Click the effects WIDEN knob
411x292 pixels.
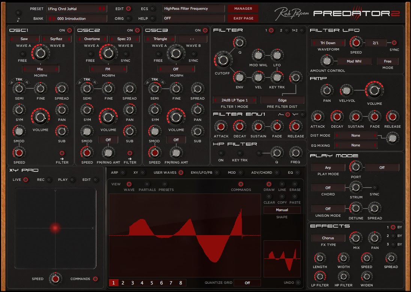(366, 277)
